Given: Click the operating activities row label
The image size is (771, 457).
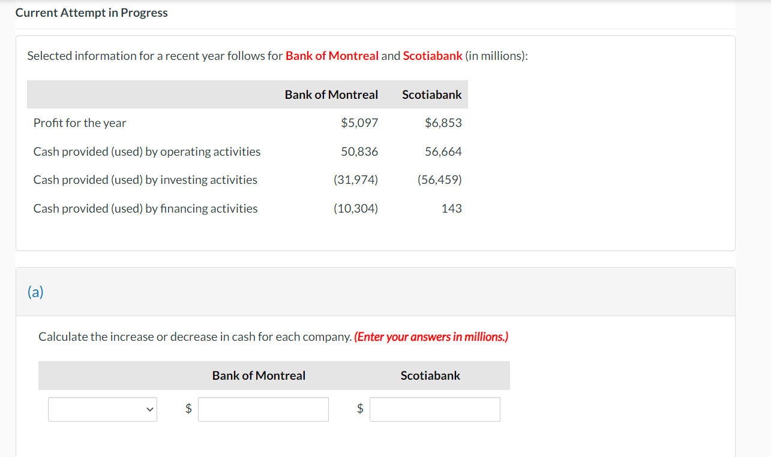Looking at the screenshot, I should [x=147, y=152].
